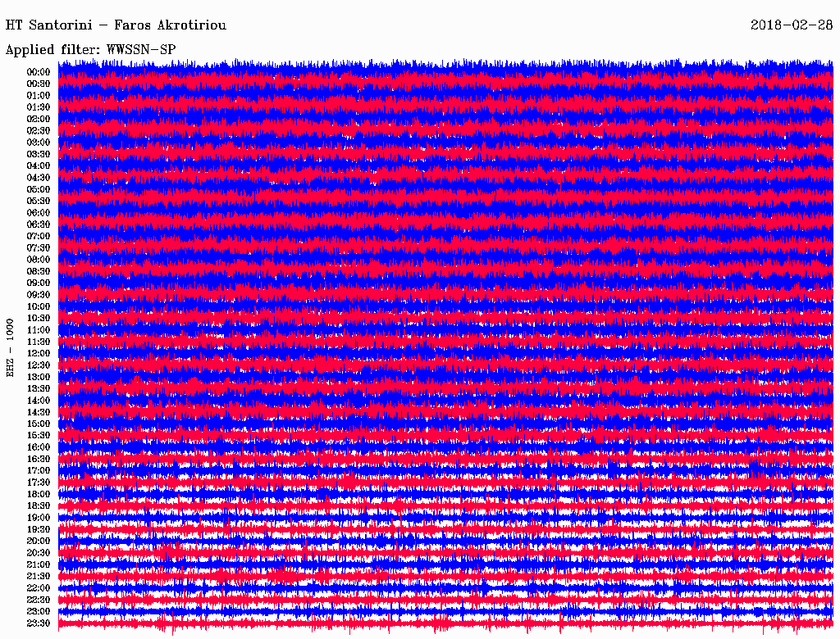The width and height of the screenshot is (840, 639).
Task: Select the 13:30 time label
Action: (x=39, y=389)
